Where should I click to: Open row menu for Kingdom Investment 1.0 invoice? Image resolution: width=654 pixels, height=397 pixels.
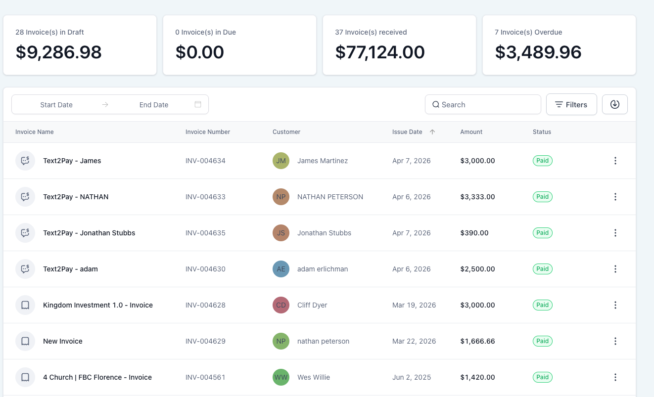[x=615, y=305]
